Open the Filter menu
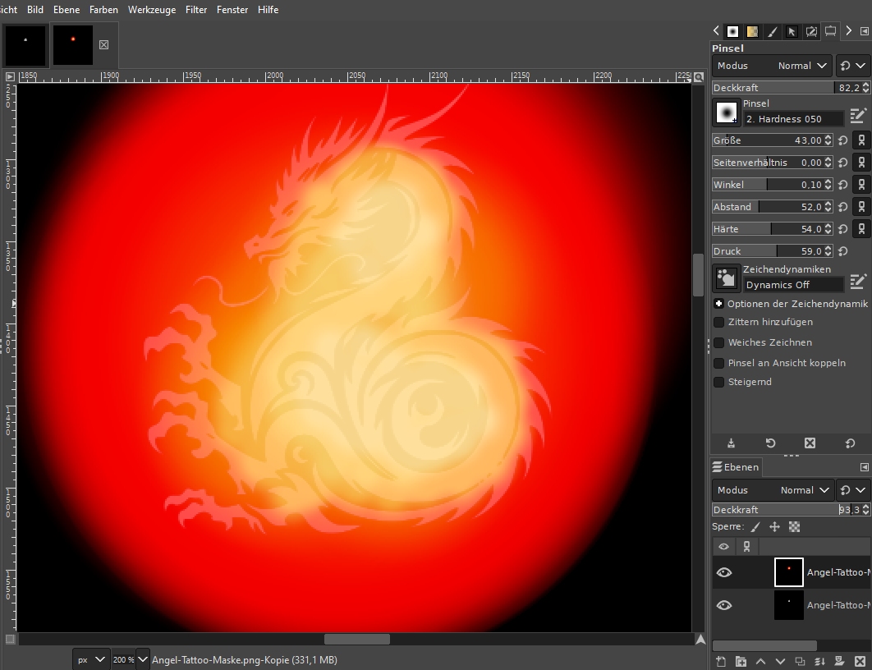This screenshot has height=670, width=872. point(196,10)
